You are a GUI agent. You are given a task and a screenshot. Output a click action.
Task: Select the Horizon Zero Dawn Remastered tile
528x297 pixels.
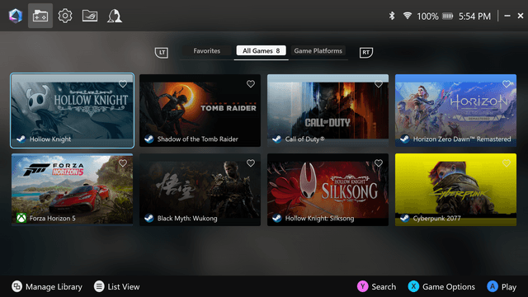pos(455,111)
